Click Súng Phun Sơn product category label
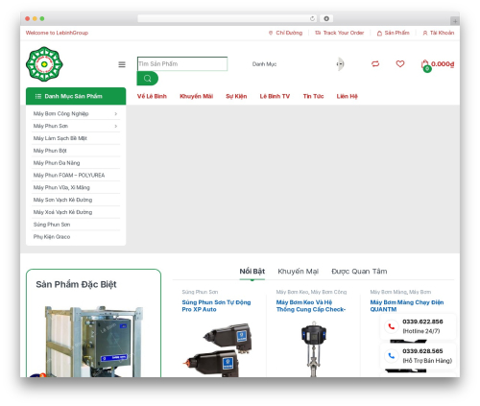The width and height of the screenshot is (480, 406). [200, 292]
